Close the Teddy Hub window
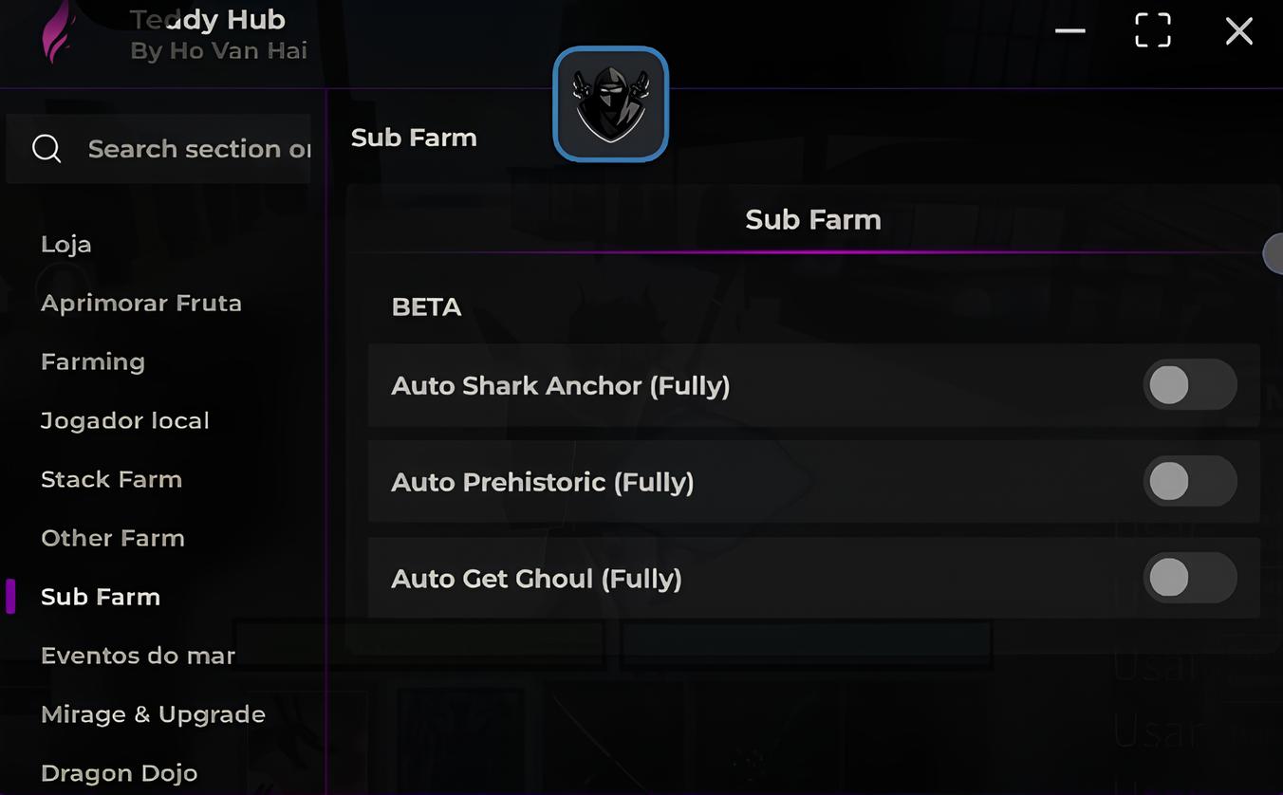 coord(1238,31)
